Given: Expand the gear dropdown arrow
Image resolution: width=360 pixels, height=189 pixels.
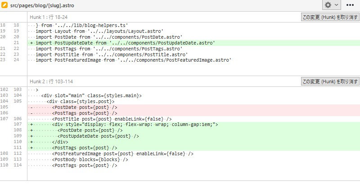Looking at the screenshot, I should (336, 5).
